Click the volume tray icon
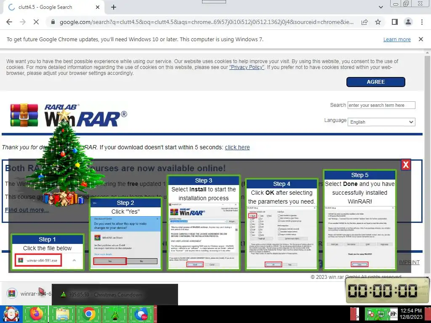The image size is (431, 323). pos(393,314)
